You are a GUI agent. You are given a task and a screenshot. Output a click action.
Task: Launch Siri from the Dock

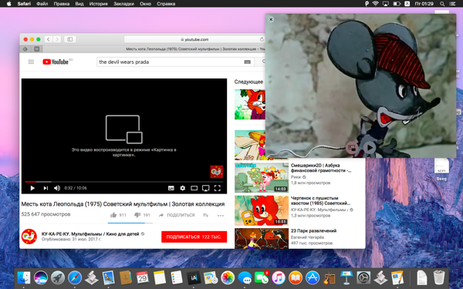pyautogui.click(x=41, y=277)
